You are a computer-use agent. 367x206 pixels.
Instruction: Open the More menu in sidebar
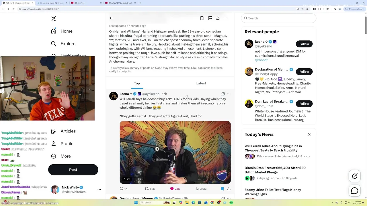point(61,156)
